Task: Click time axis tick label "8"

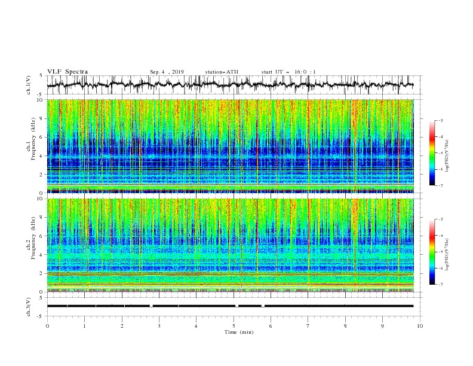Action: 345,326
